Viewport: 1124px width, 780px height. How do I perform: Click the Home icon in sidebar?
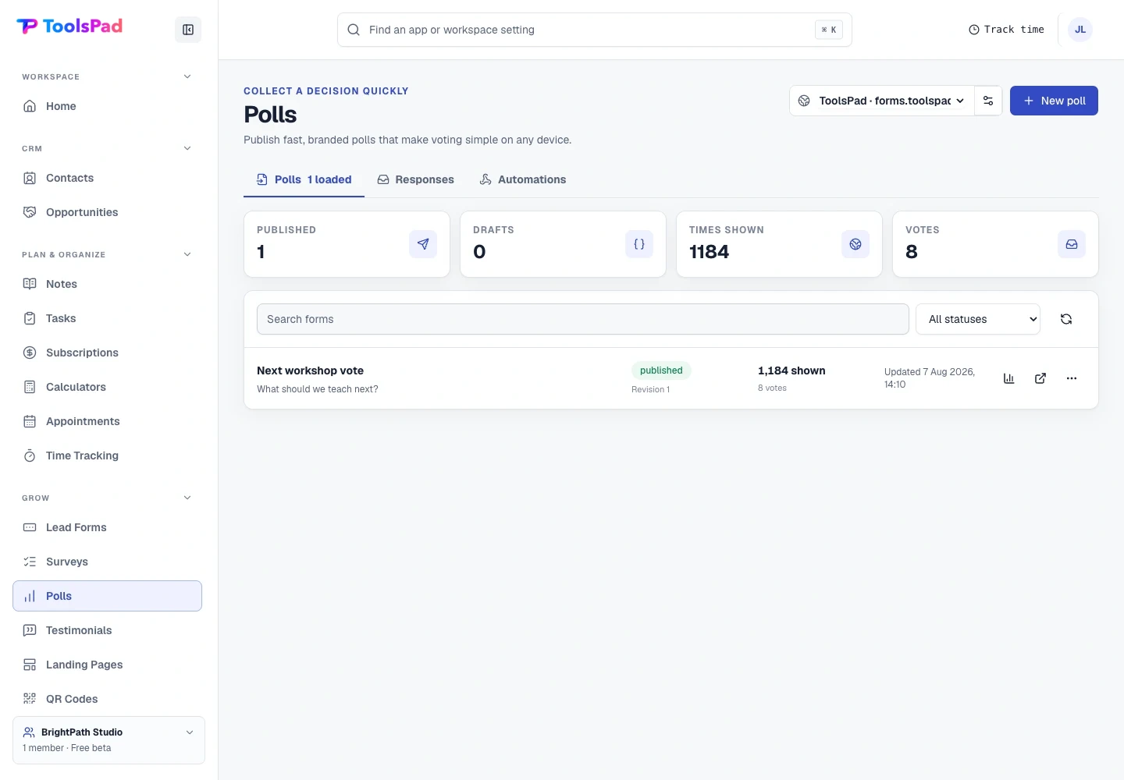[x=30, y=106]
